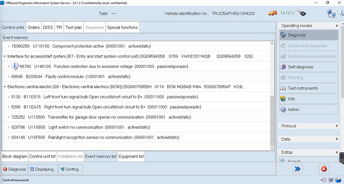The height and width of the screenshot is (184, 344).
Task: Click the camera screenshot icon in status bar
Action: point(331,180)
